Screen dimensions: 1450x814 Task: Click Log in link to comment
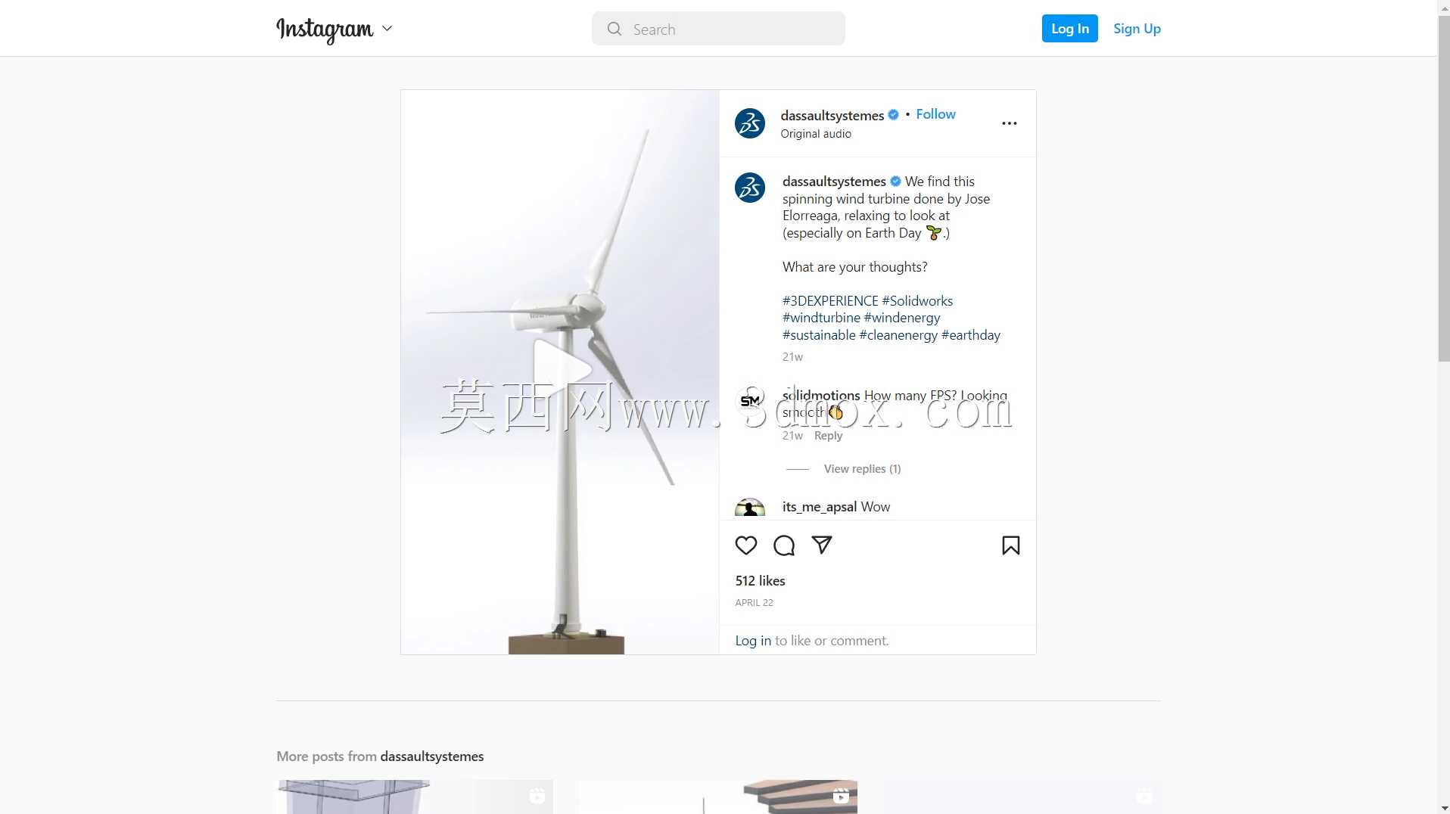click(x=753, y=641)
